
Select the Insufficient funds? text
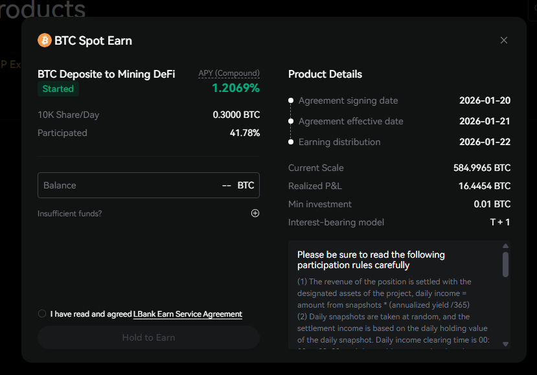(x=69, y=214)
